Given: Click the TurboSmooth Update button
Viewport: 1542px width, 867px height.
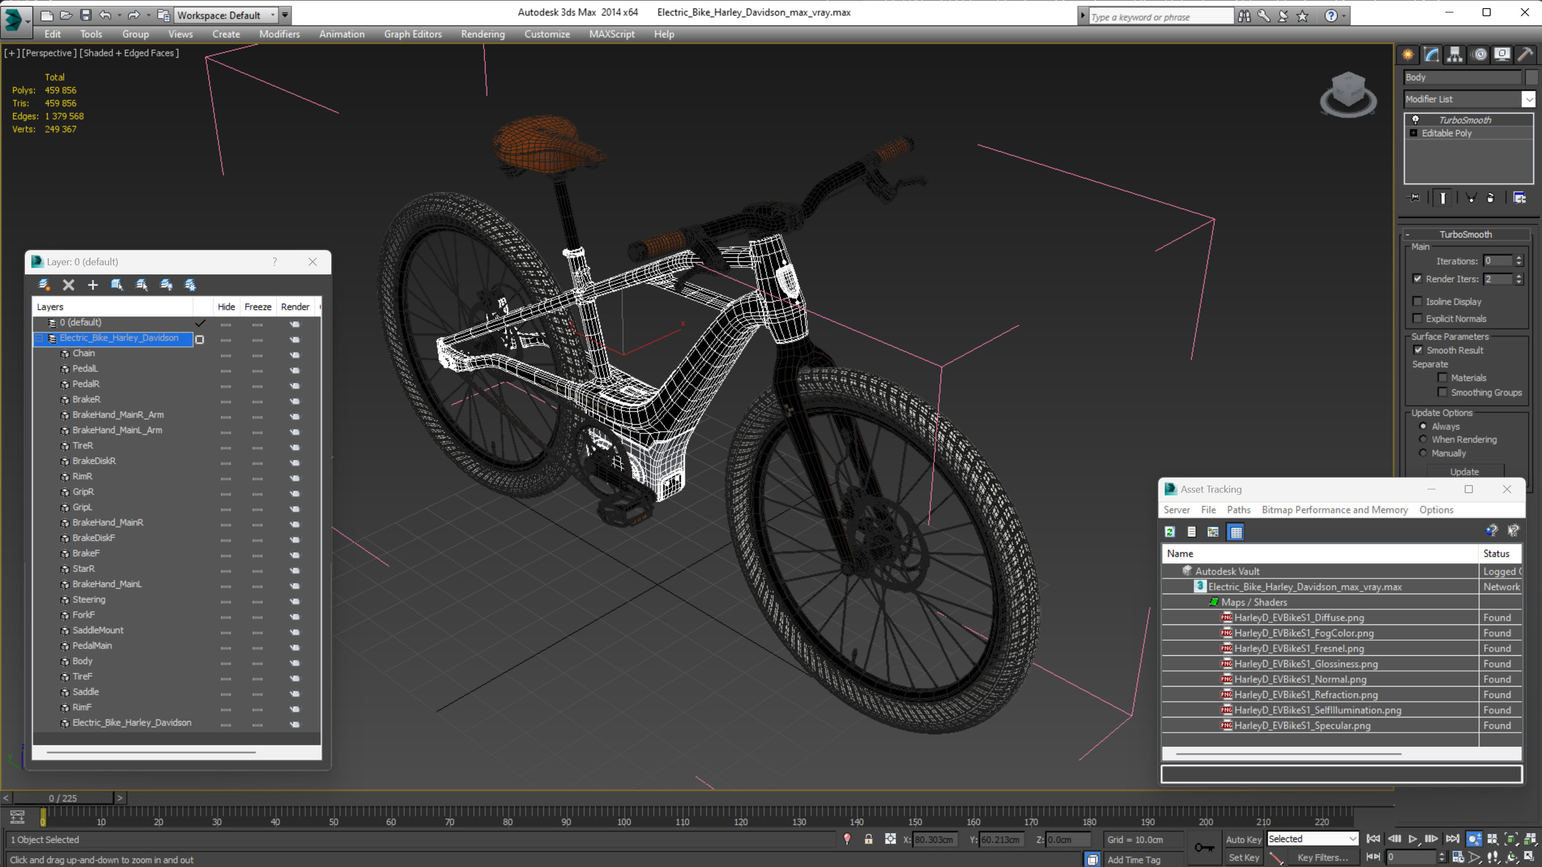Looking at the screenshot, I should [x=1464, y=472].
